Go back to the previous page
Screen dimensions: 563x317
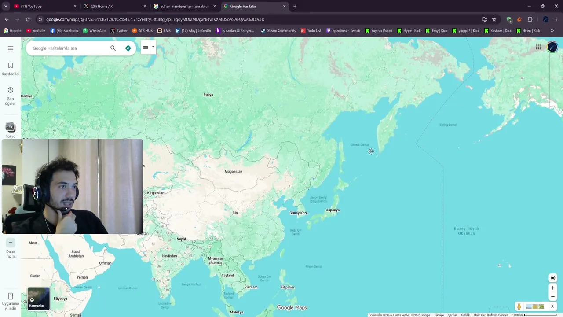(7, 19)
